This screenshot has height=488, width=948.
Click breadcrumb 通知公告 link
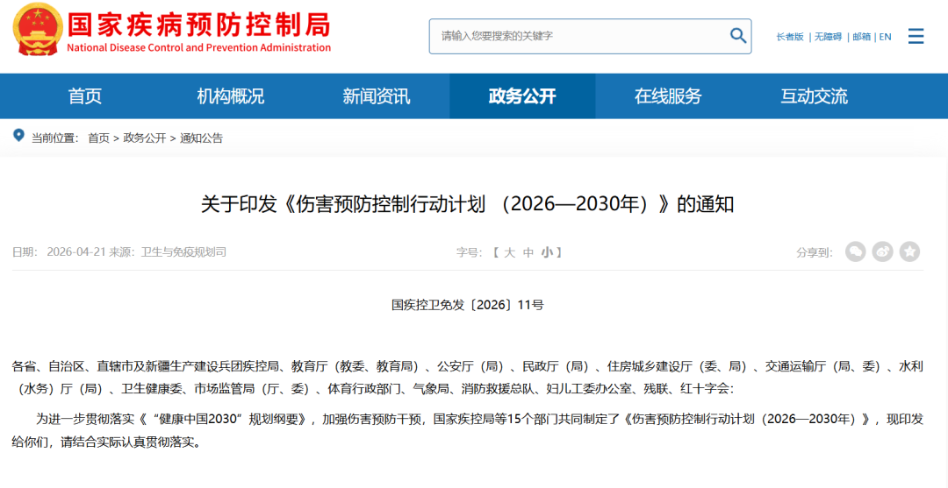201,138
